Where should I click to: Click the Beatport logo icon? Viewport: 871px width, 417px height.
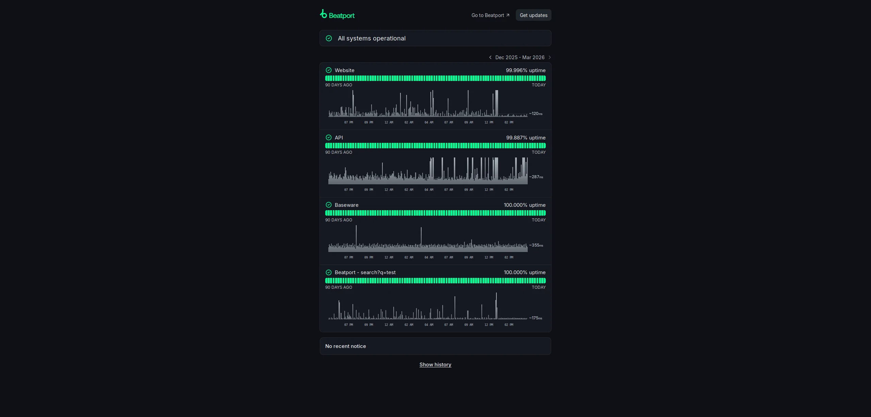click(324, 14)
